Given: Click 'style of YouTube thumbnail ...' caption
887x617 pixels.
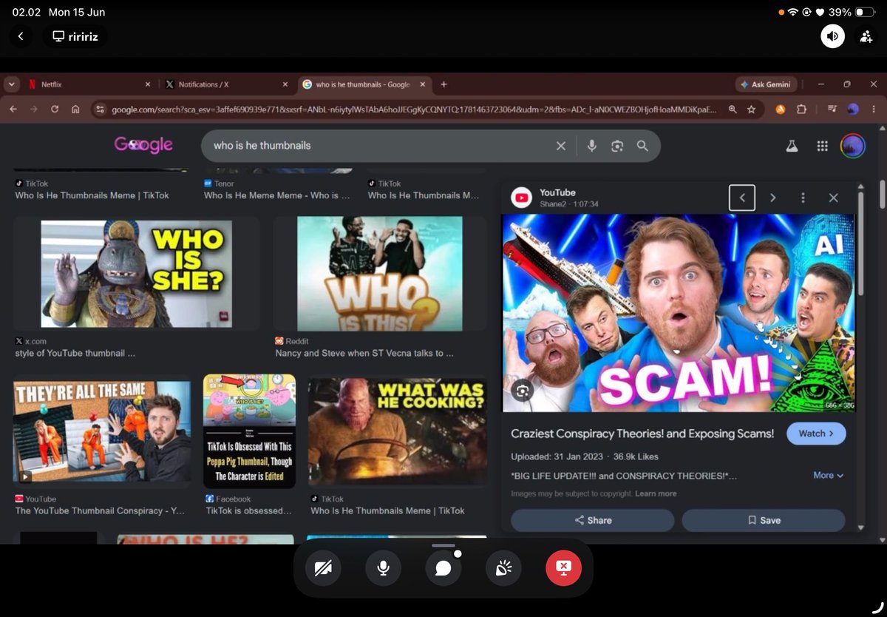Looking at the screenshot, I should (x=75, y=353).
